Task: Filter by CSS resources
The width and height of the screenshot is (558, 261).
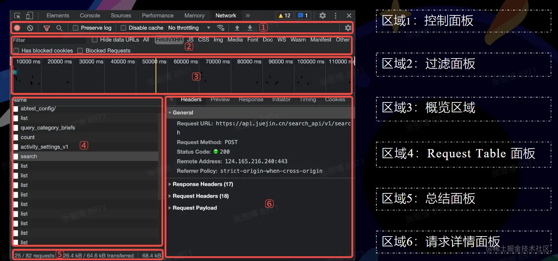Action: click(203, 40)
